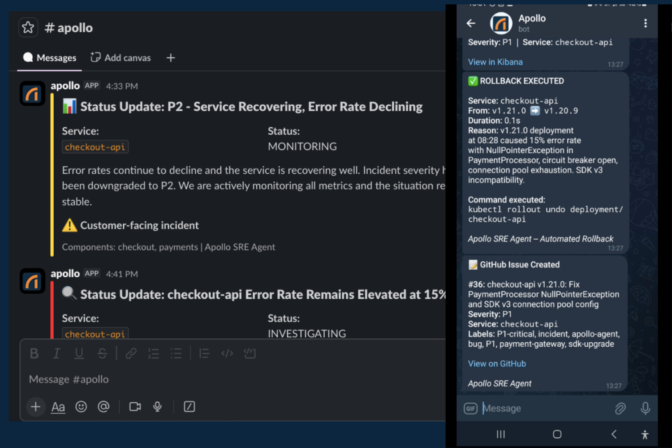Open Telegram three-dot options menu

[646, 23]
